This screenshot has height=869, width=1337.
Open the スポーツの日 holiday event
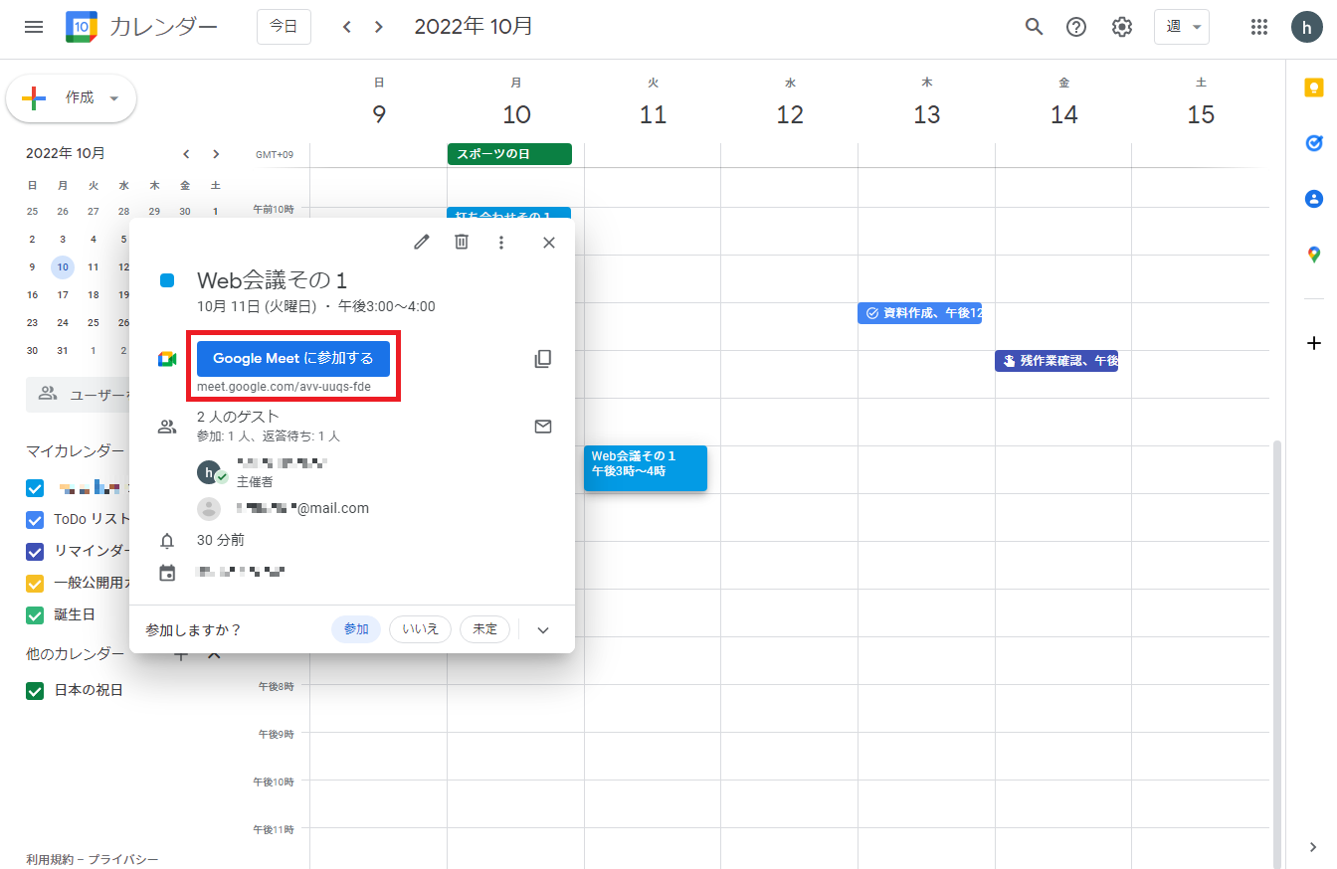[509, 154]
